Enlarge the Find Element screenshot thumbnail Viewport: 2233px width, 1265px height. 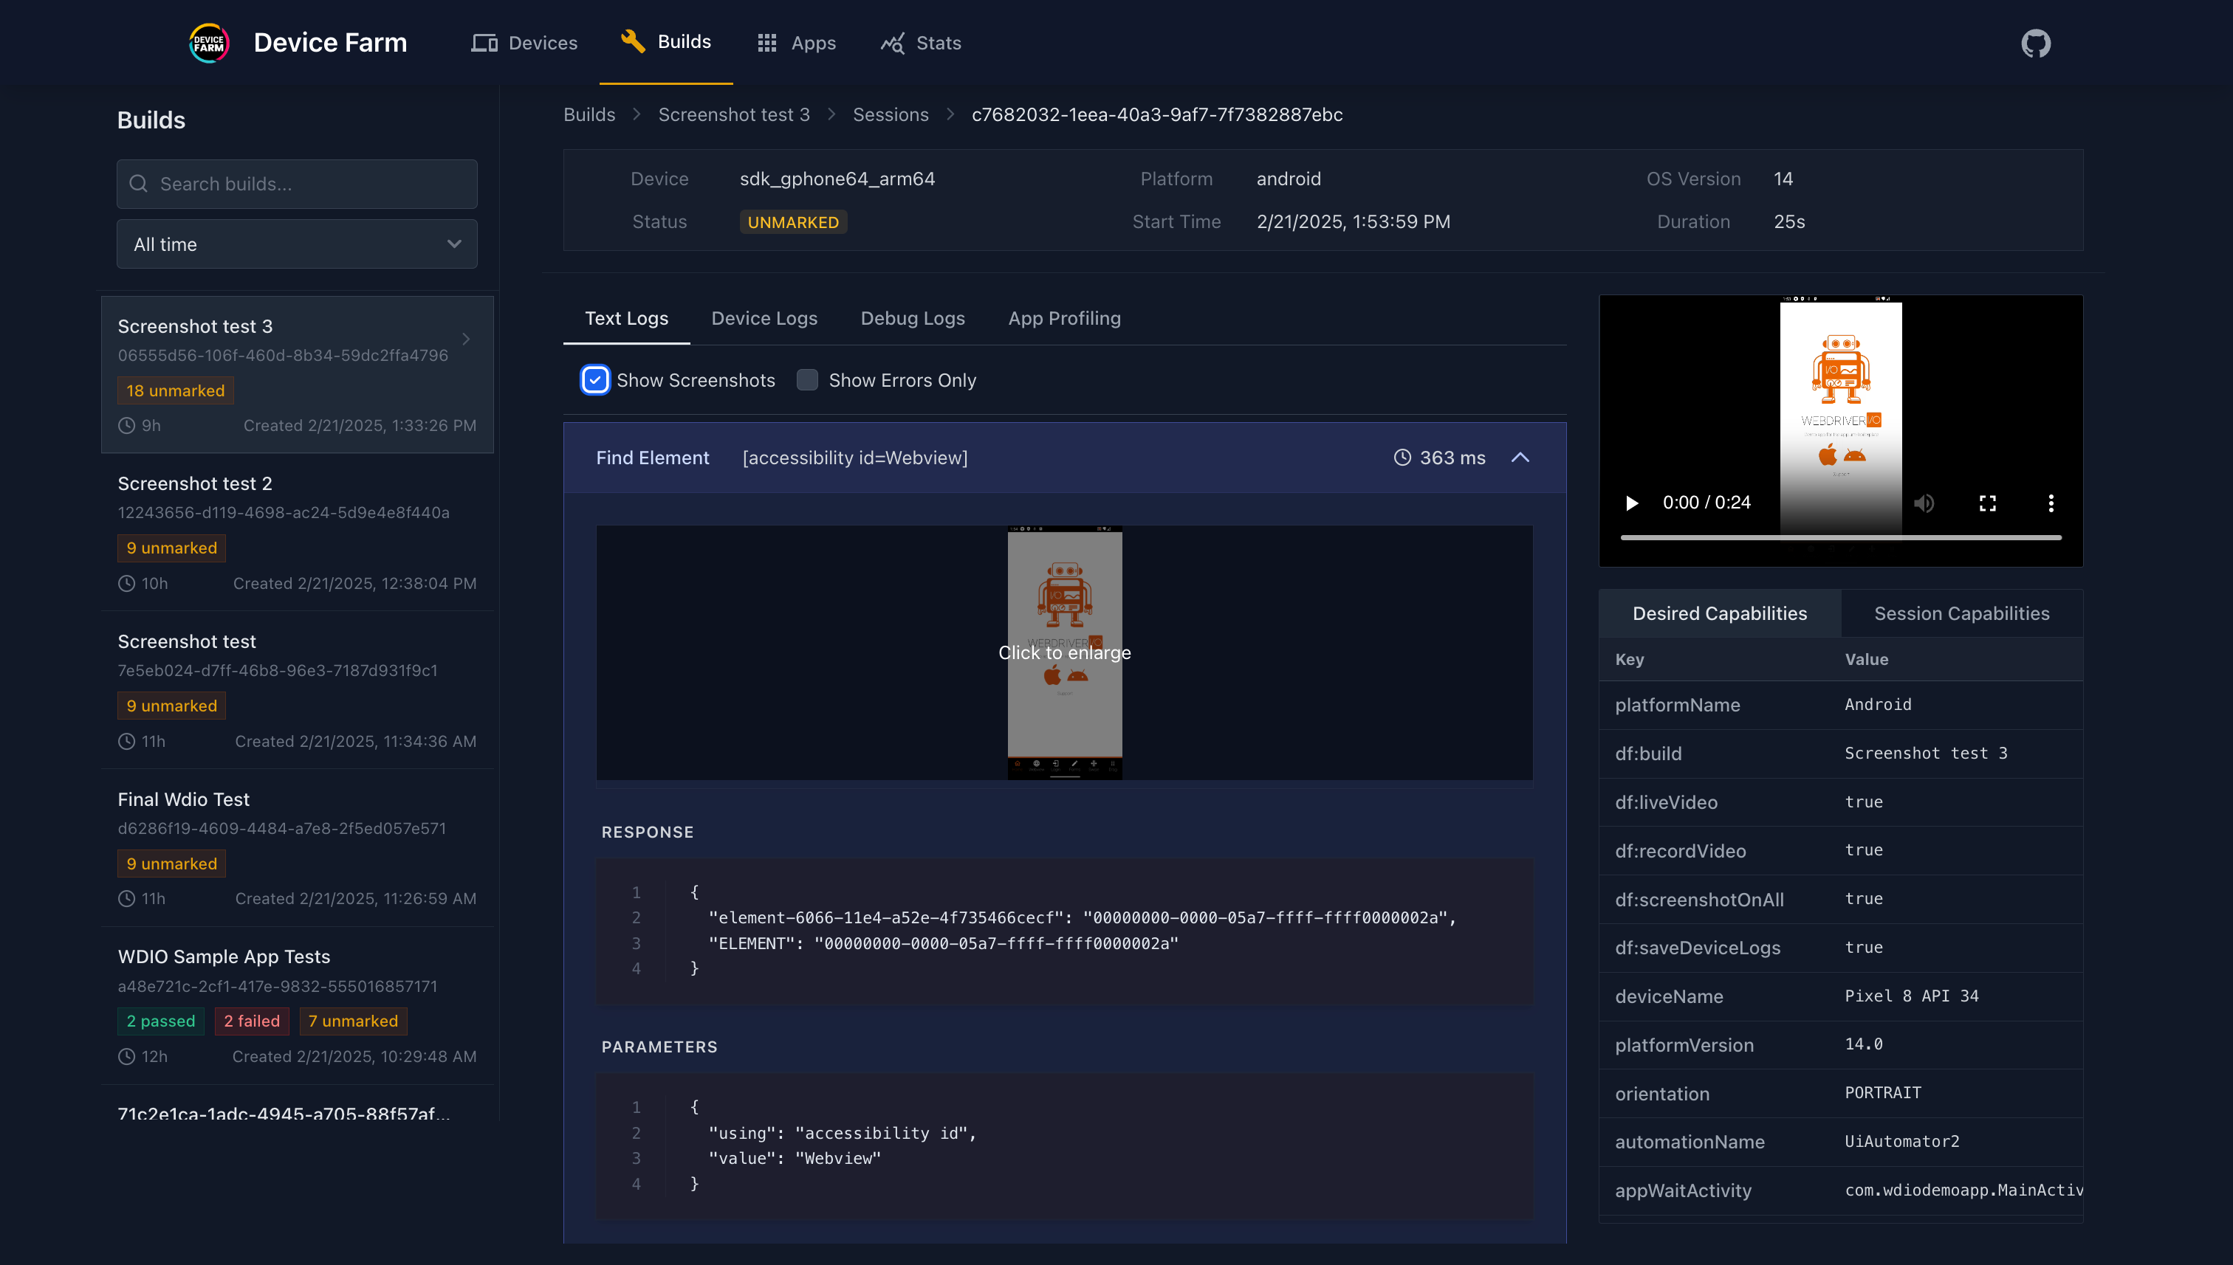tap(1064, 652)
